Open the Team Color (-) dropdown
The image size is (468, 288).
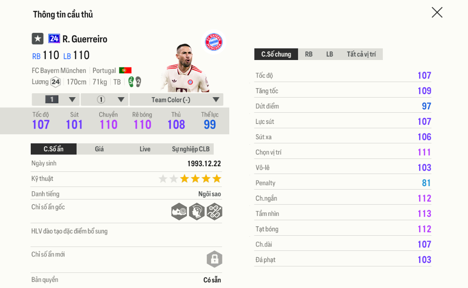(176, 99)
